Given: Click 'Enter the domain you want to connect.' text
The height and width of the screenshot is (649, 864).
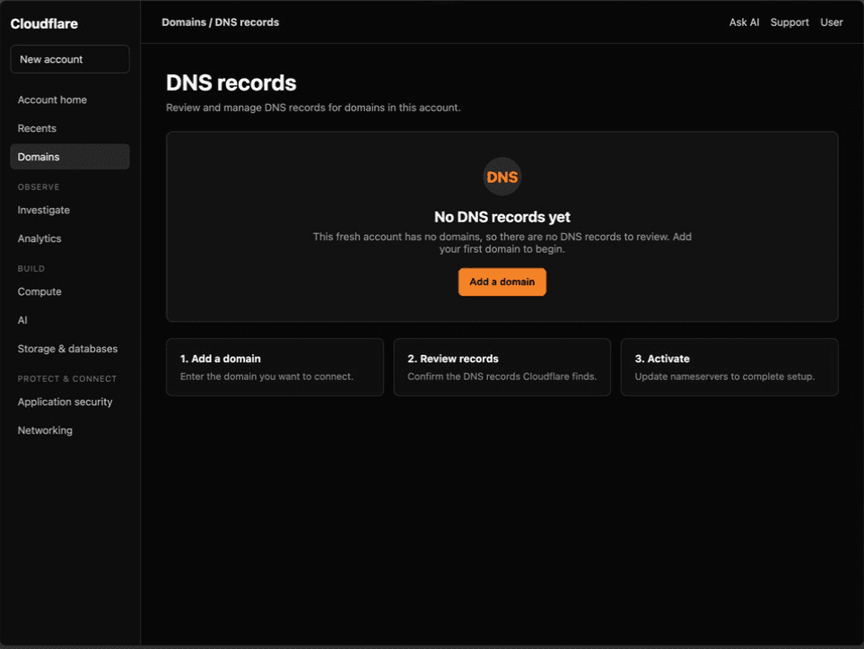Looking at the screenshot, I should pyautogui.click(x=266, y=376).
